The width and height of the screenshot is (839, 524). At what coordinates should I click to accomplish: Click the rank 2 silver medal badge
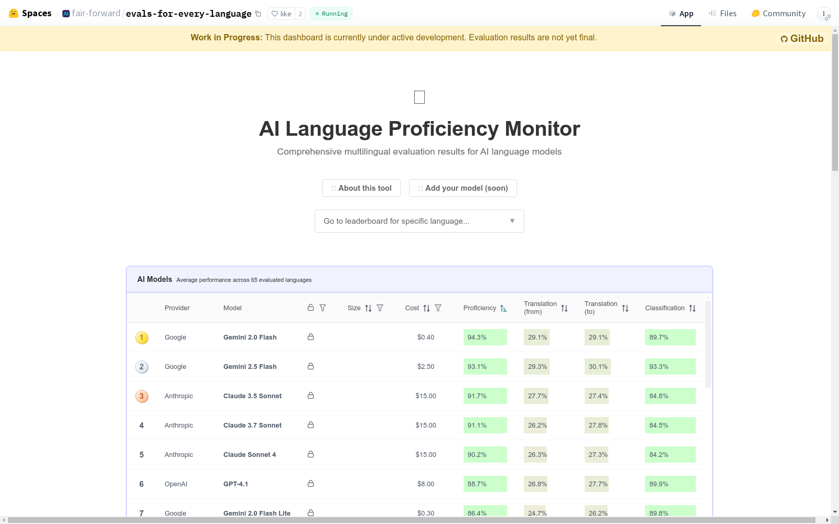tap(142, 367)
